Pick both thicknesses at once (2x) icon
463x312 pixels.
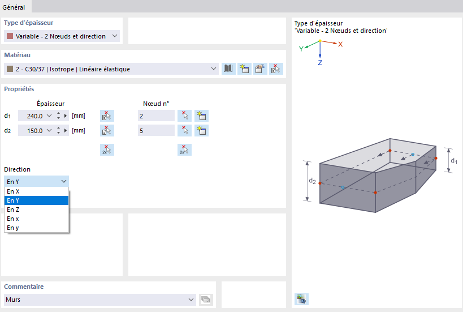point(107,149)
